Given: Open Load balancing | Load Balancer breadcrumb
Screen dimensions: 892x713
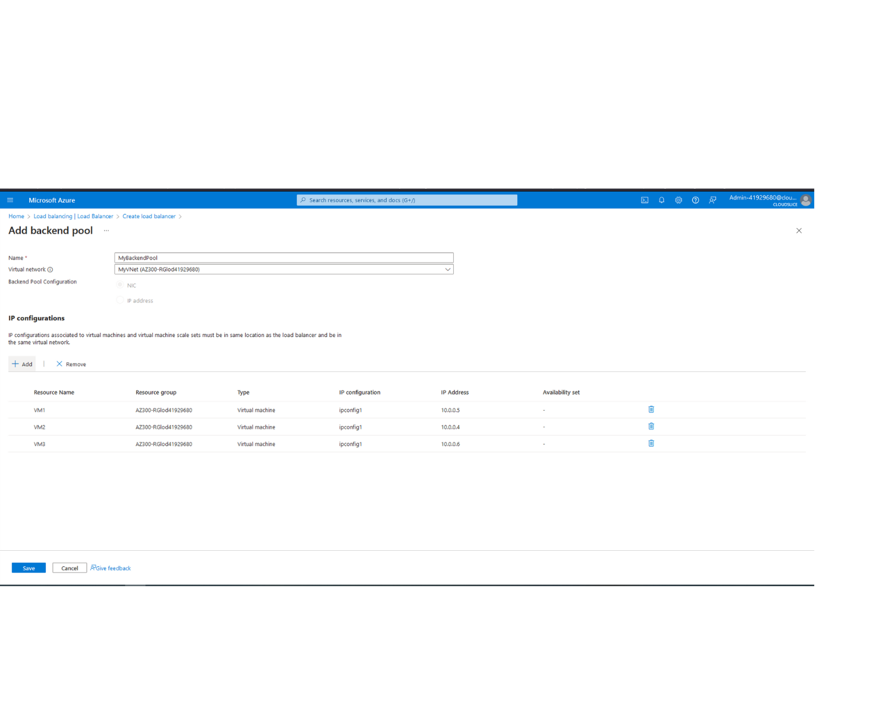Looking at the screenshot, I should tap(73, 216).
